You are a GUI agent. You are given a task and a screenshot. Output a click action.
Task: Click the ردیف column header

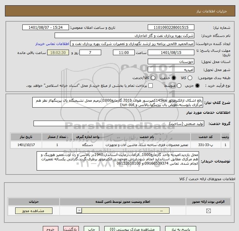click(x=225, y=137)
